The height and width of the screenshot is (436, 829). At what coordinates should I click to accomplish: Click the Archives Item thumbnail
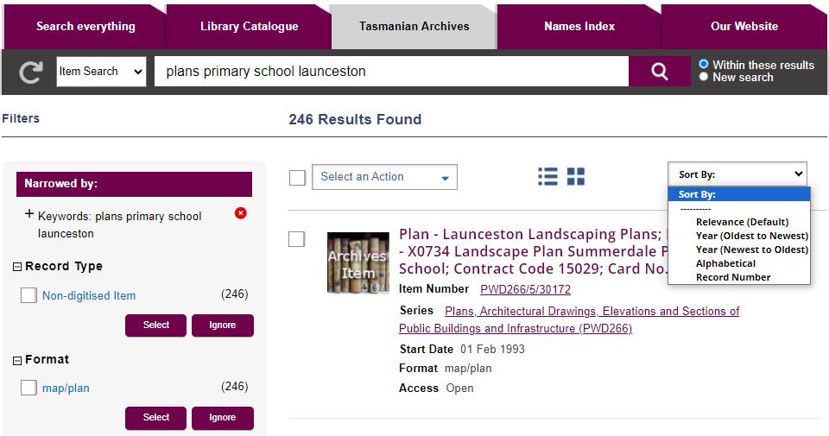point(358,262)
